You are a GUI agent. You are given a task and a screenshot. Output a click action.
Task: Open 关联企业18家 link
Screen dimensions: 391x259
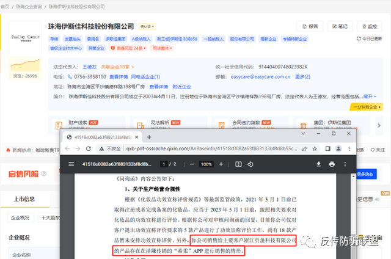pyautogui.click(x=117, y=67)
